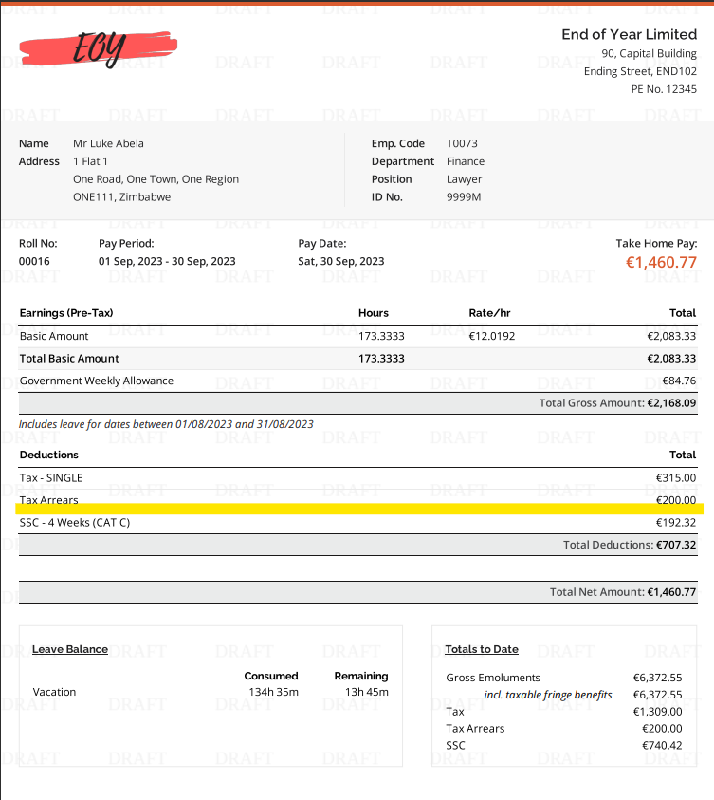
Task: Click the 'Rate/hr' column header
Action: (490, 313)
